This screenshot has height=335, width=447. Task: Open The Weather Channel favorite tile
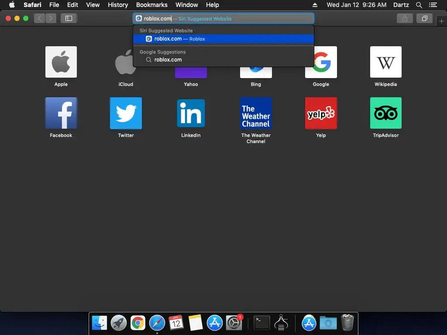pyautogui.click(x=256, y=113)
